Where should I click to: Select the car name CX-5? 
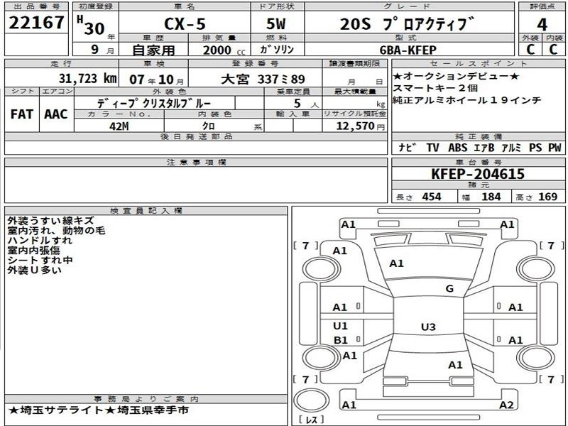pyautogui.click(x=185, y=24)
